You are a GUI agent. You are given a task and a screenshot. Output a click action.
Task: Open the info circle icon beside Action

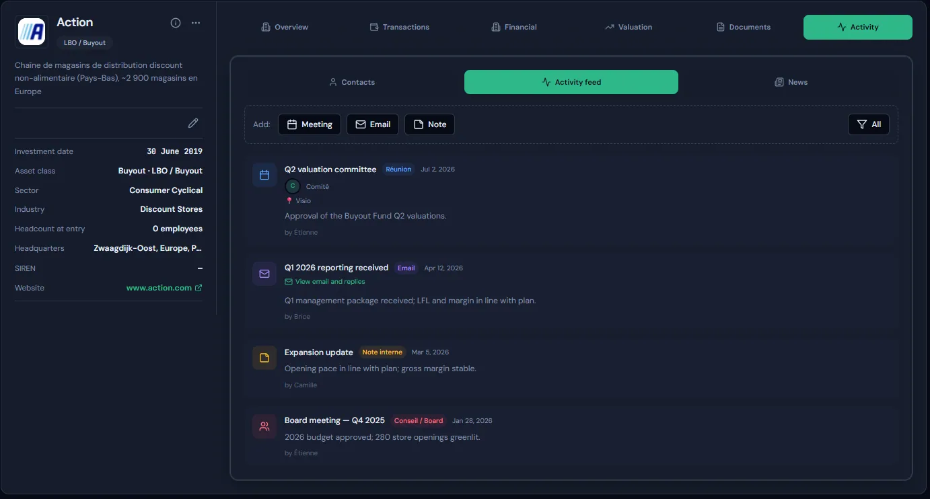click(176, 23)
